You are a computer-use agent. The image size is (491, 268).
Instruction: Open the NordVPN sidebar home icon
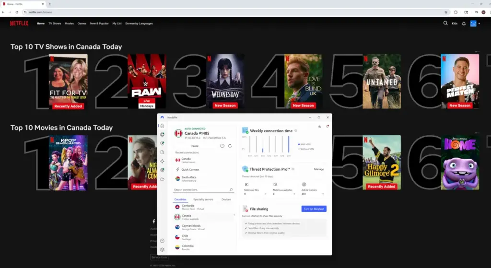162,126
